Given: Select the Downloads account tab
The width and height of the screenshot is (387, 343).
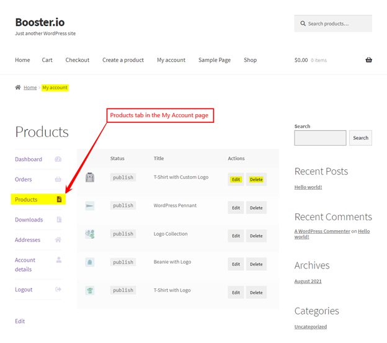Looking at the screenshot, I should tap(38, 220).
